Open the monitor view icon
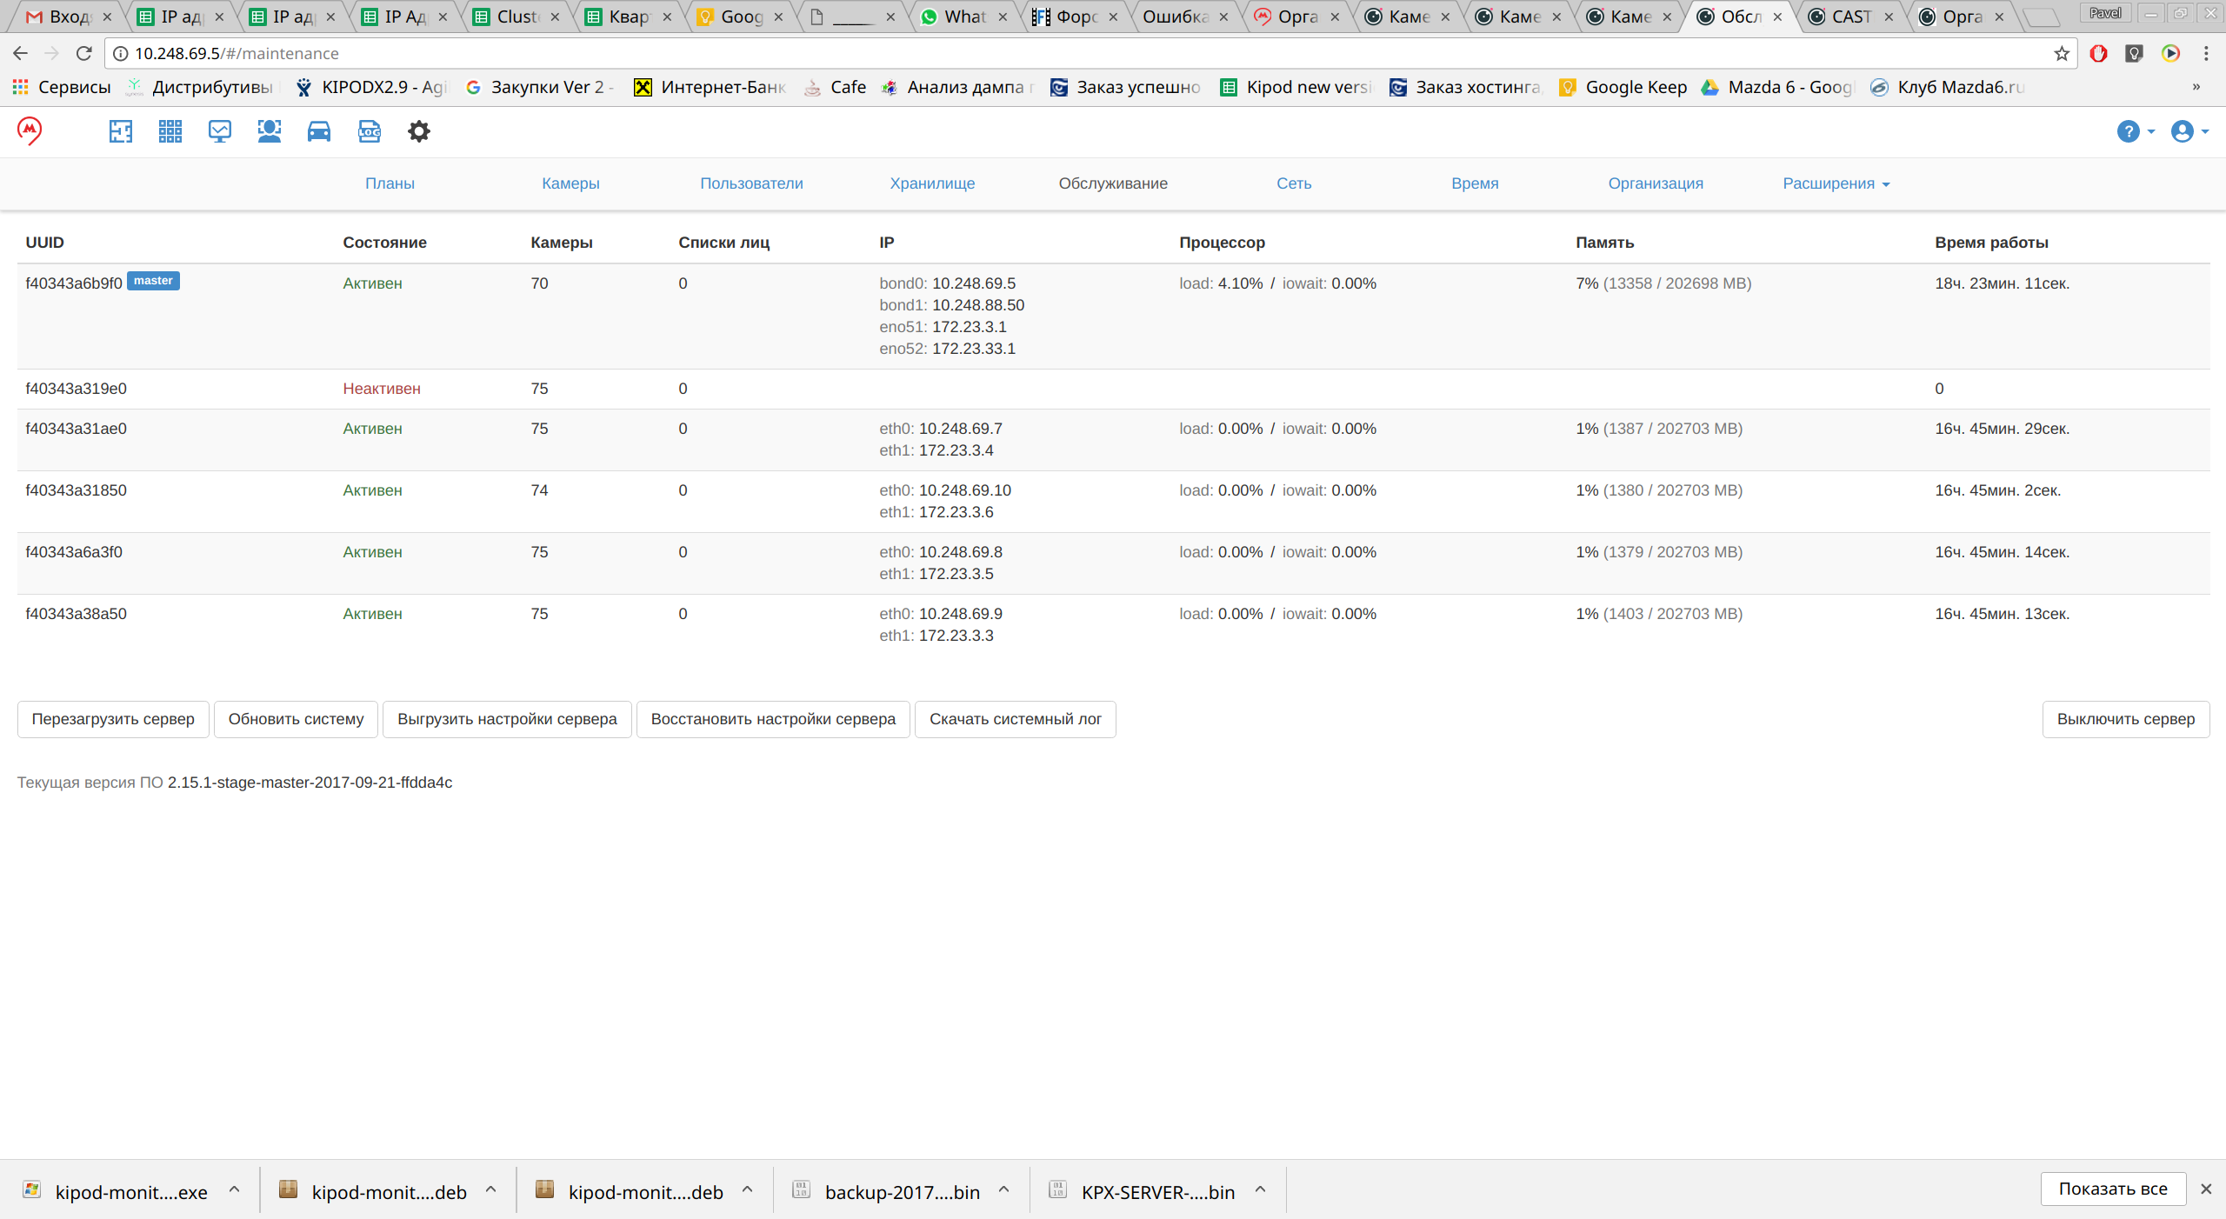 220,131
